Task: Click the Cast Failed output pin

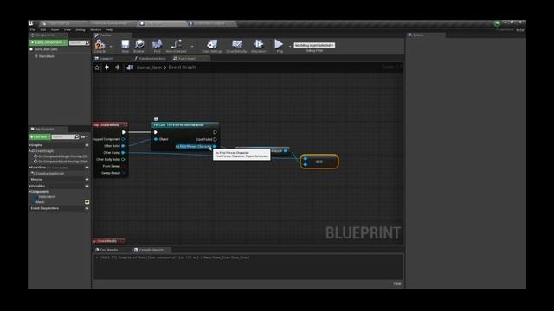Action: click(215, 140)
